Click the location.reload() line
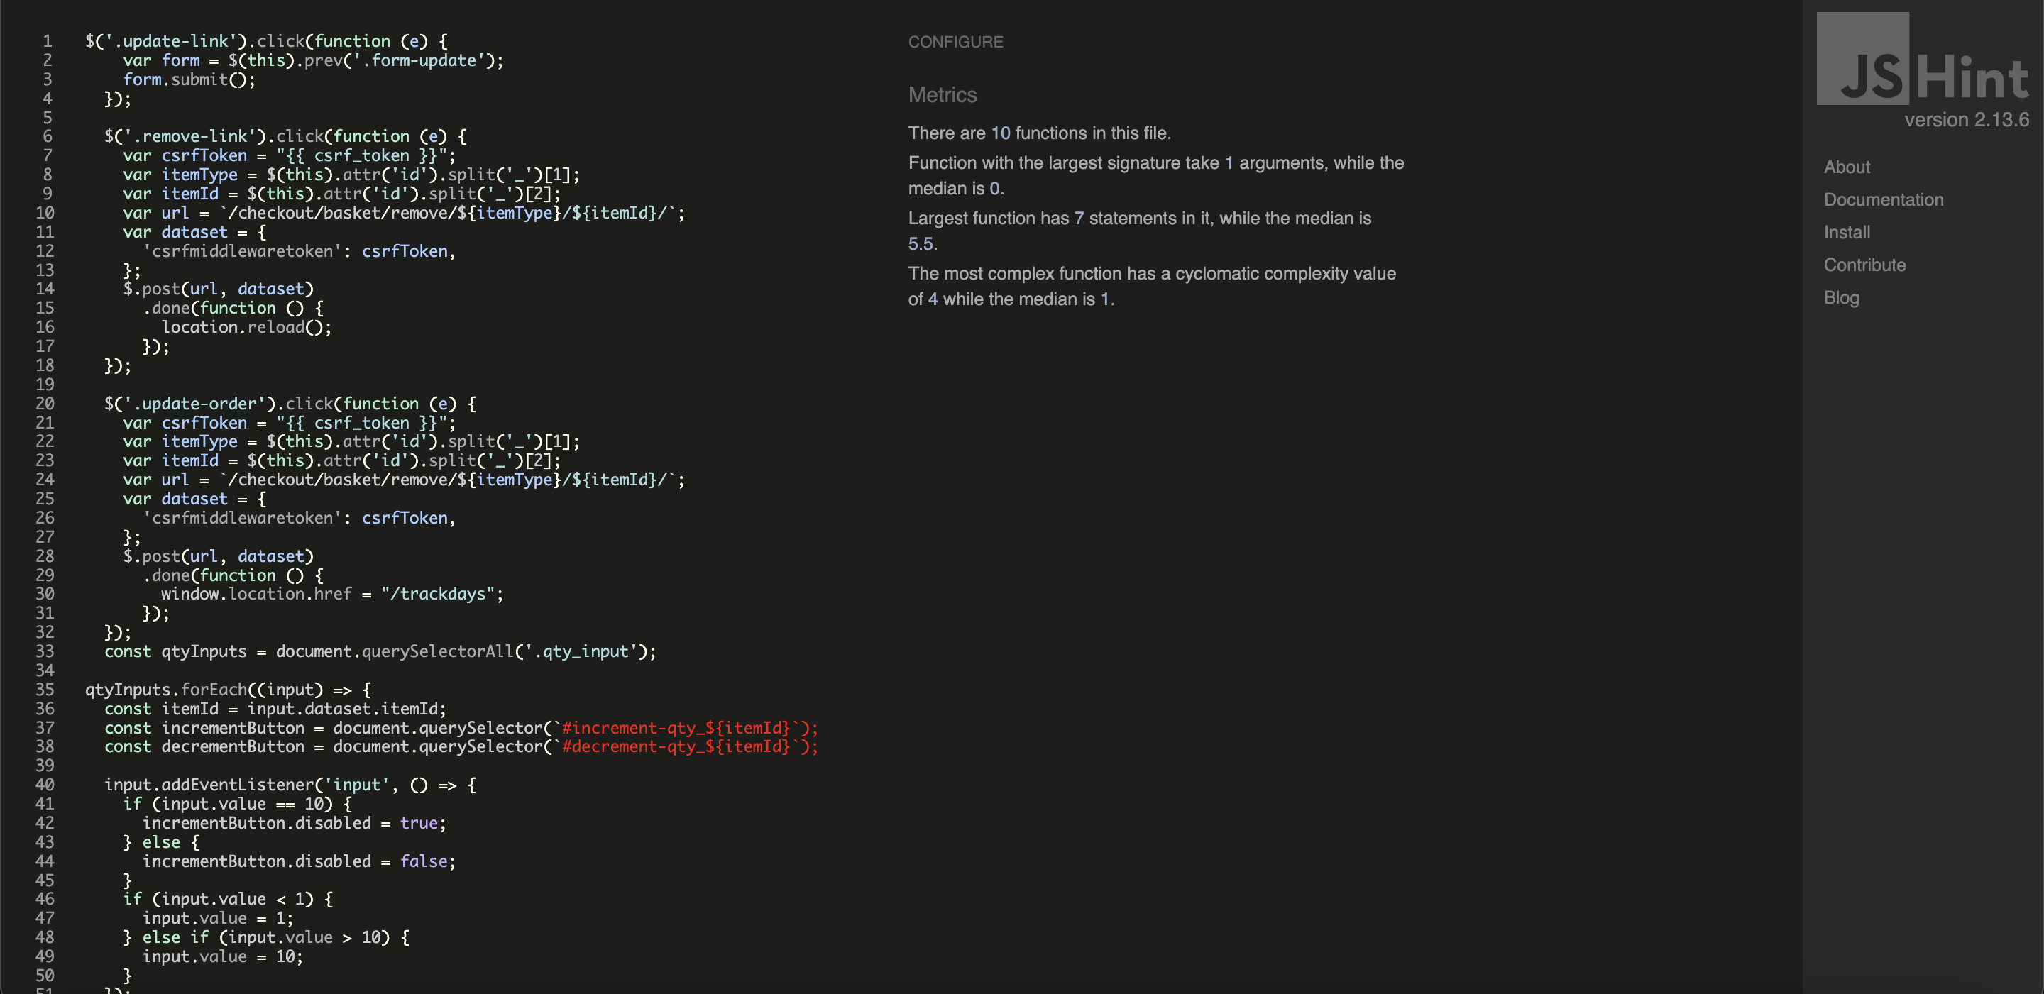The image size is (2044, 994). pos(246,327)
